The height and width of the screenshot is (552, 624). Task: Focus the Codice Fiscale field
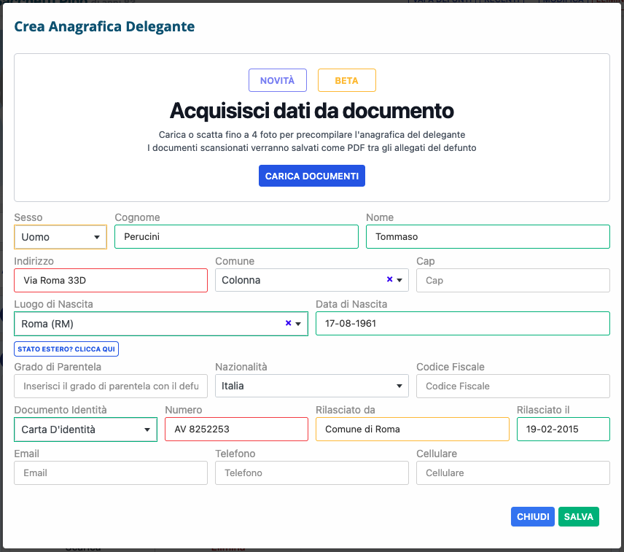click(x=512, y=386)
